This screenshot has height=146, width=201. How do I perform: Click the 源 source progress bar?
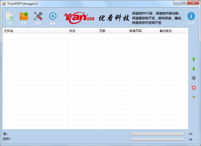[157, 134]
